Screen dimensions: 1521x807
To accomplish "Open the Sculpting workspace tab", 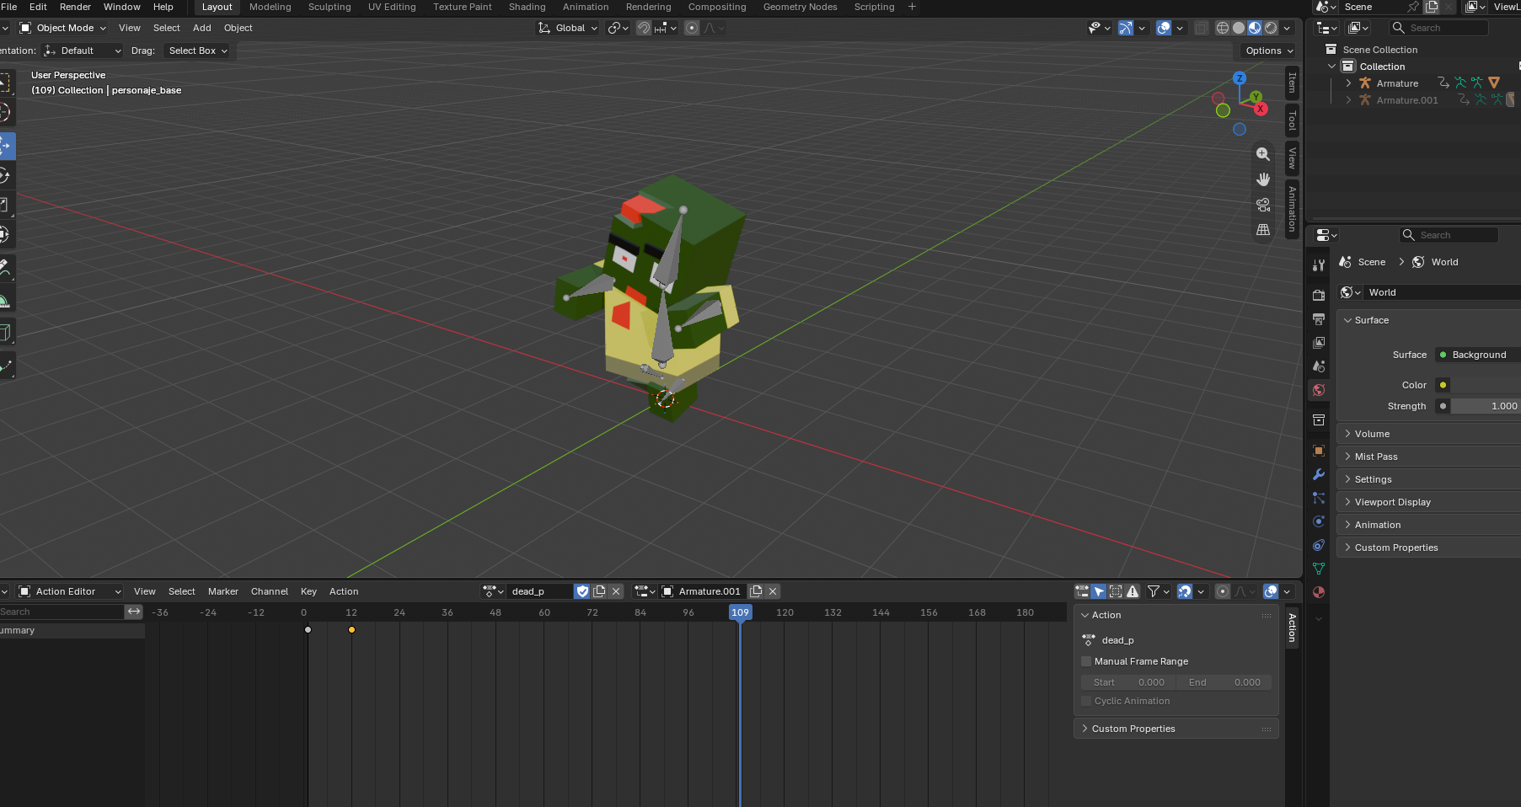I will [329, 7].
